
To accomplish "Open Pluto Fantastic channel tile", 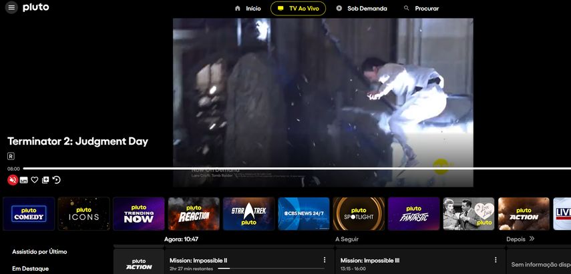I will coord(413,214).
